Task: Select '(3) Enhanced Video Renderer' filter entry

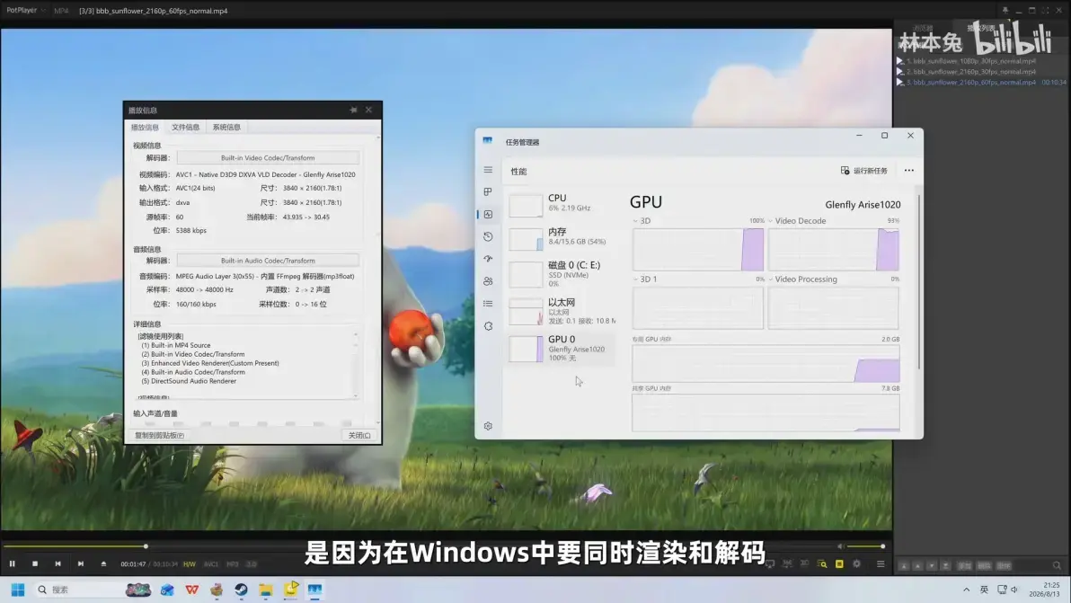Action: tap(210, 363)
